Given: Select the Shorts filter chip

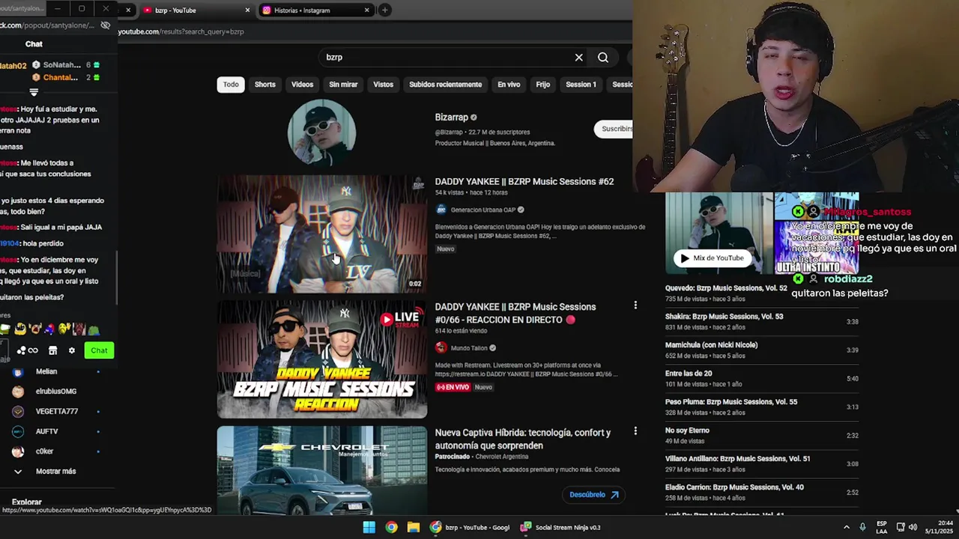Looking at the screenshot, I should [265, 85].
